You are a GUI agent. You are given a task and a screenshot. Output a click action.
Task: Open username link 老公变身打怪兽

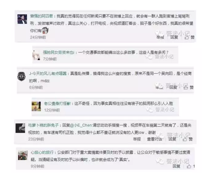[x=57, y=104]
